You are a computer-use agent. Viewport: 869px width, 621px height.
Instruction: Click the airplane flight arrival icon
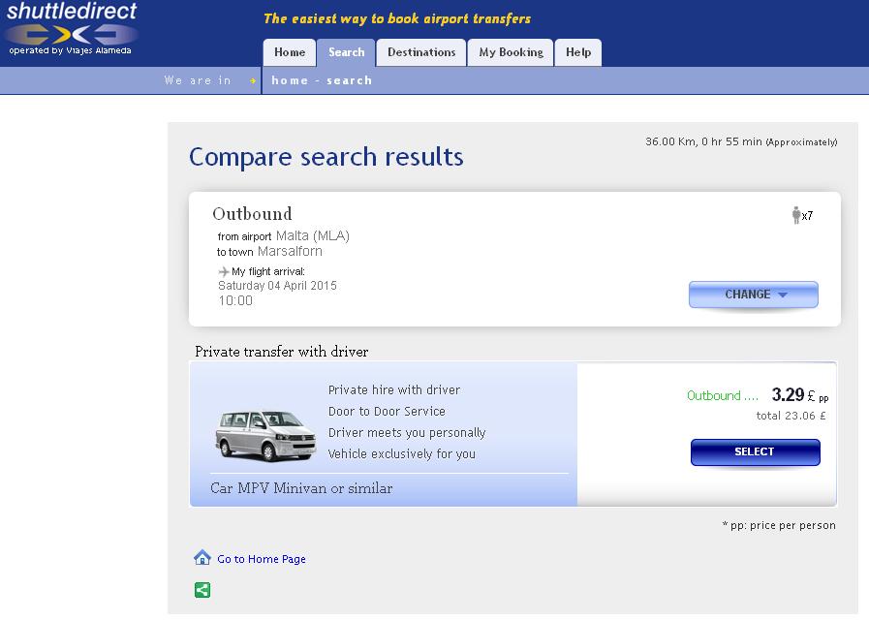pyautogui.click(x=224, y=271)
